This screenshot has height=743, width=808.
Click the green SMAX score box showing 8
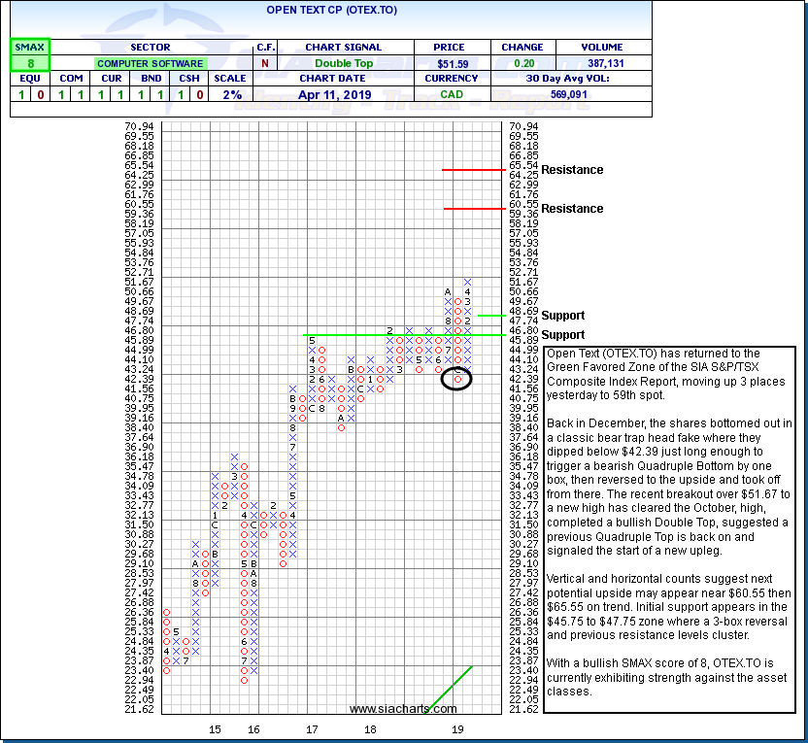(x=29, y=62)
